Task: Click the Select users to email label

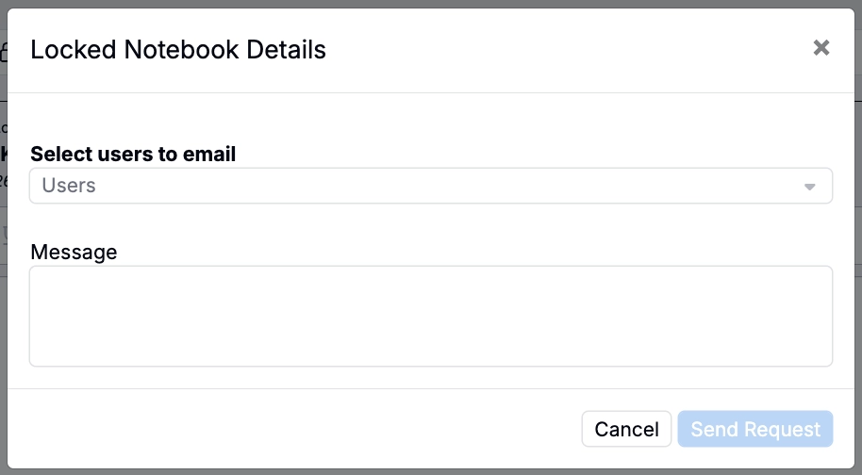Action: [133, 154]
